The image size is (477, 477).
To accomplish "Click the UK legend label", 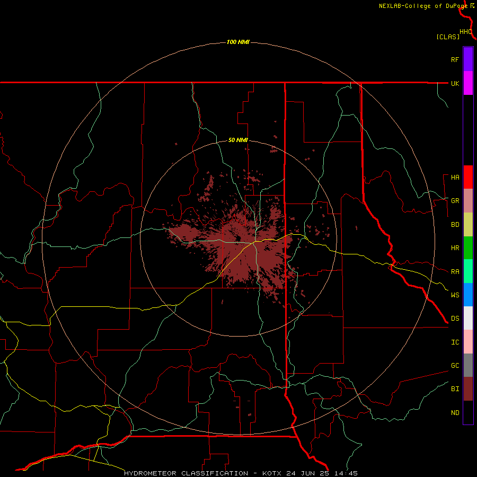I will pos(455,84).
